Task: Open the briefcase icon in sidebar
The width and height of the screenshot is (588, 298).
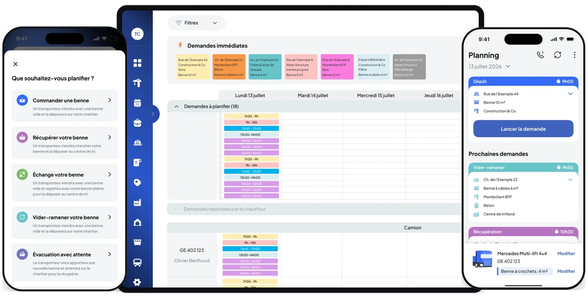Action: (x=137, y=123)
